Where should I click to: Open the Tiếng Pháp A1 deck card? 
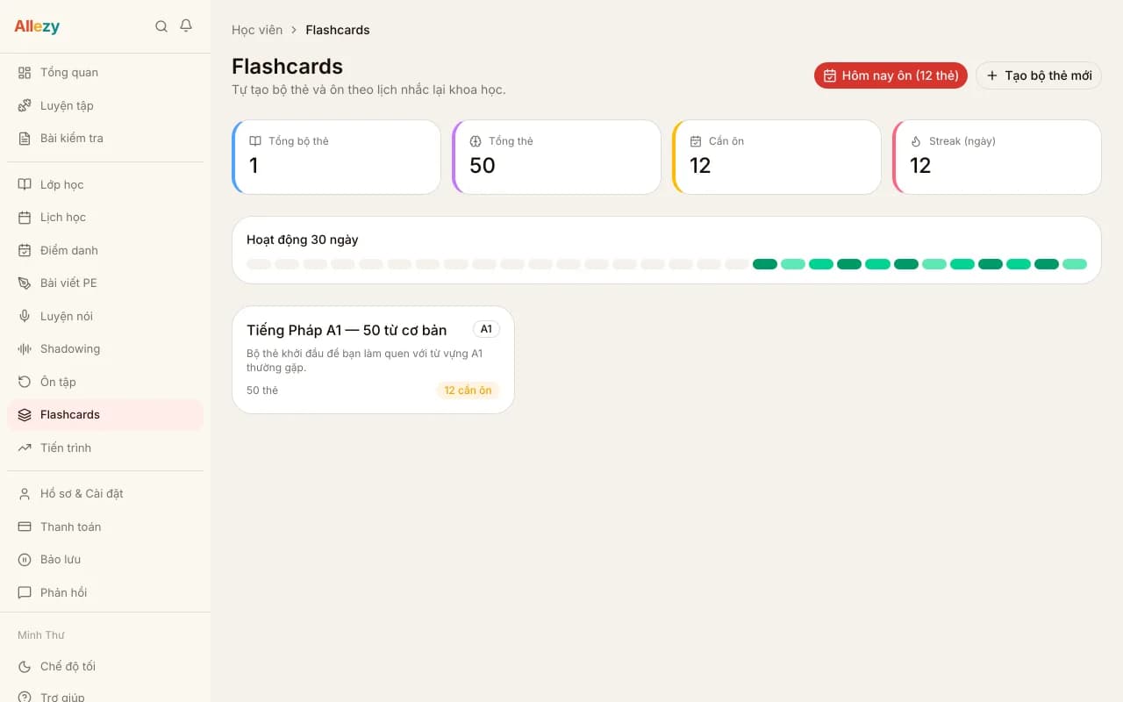click(x=373, y=360)
